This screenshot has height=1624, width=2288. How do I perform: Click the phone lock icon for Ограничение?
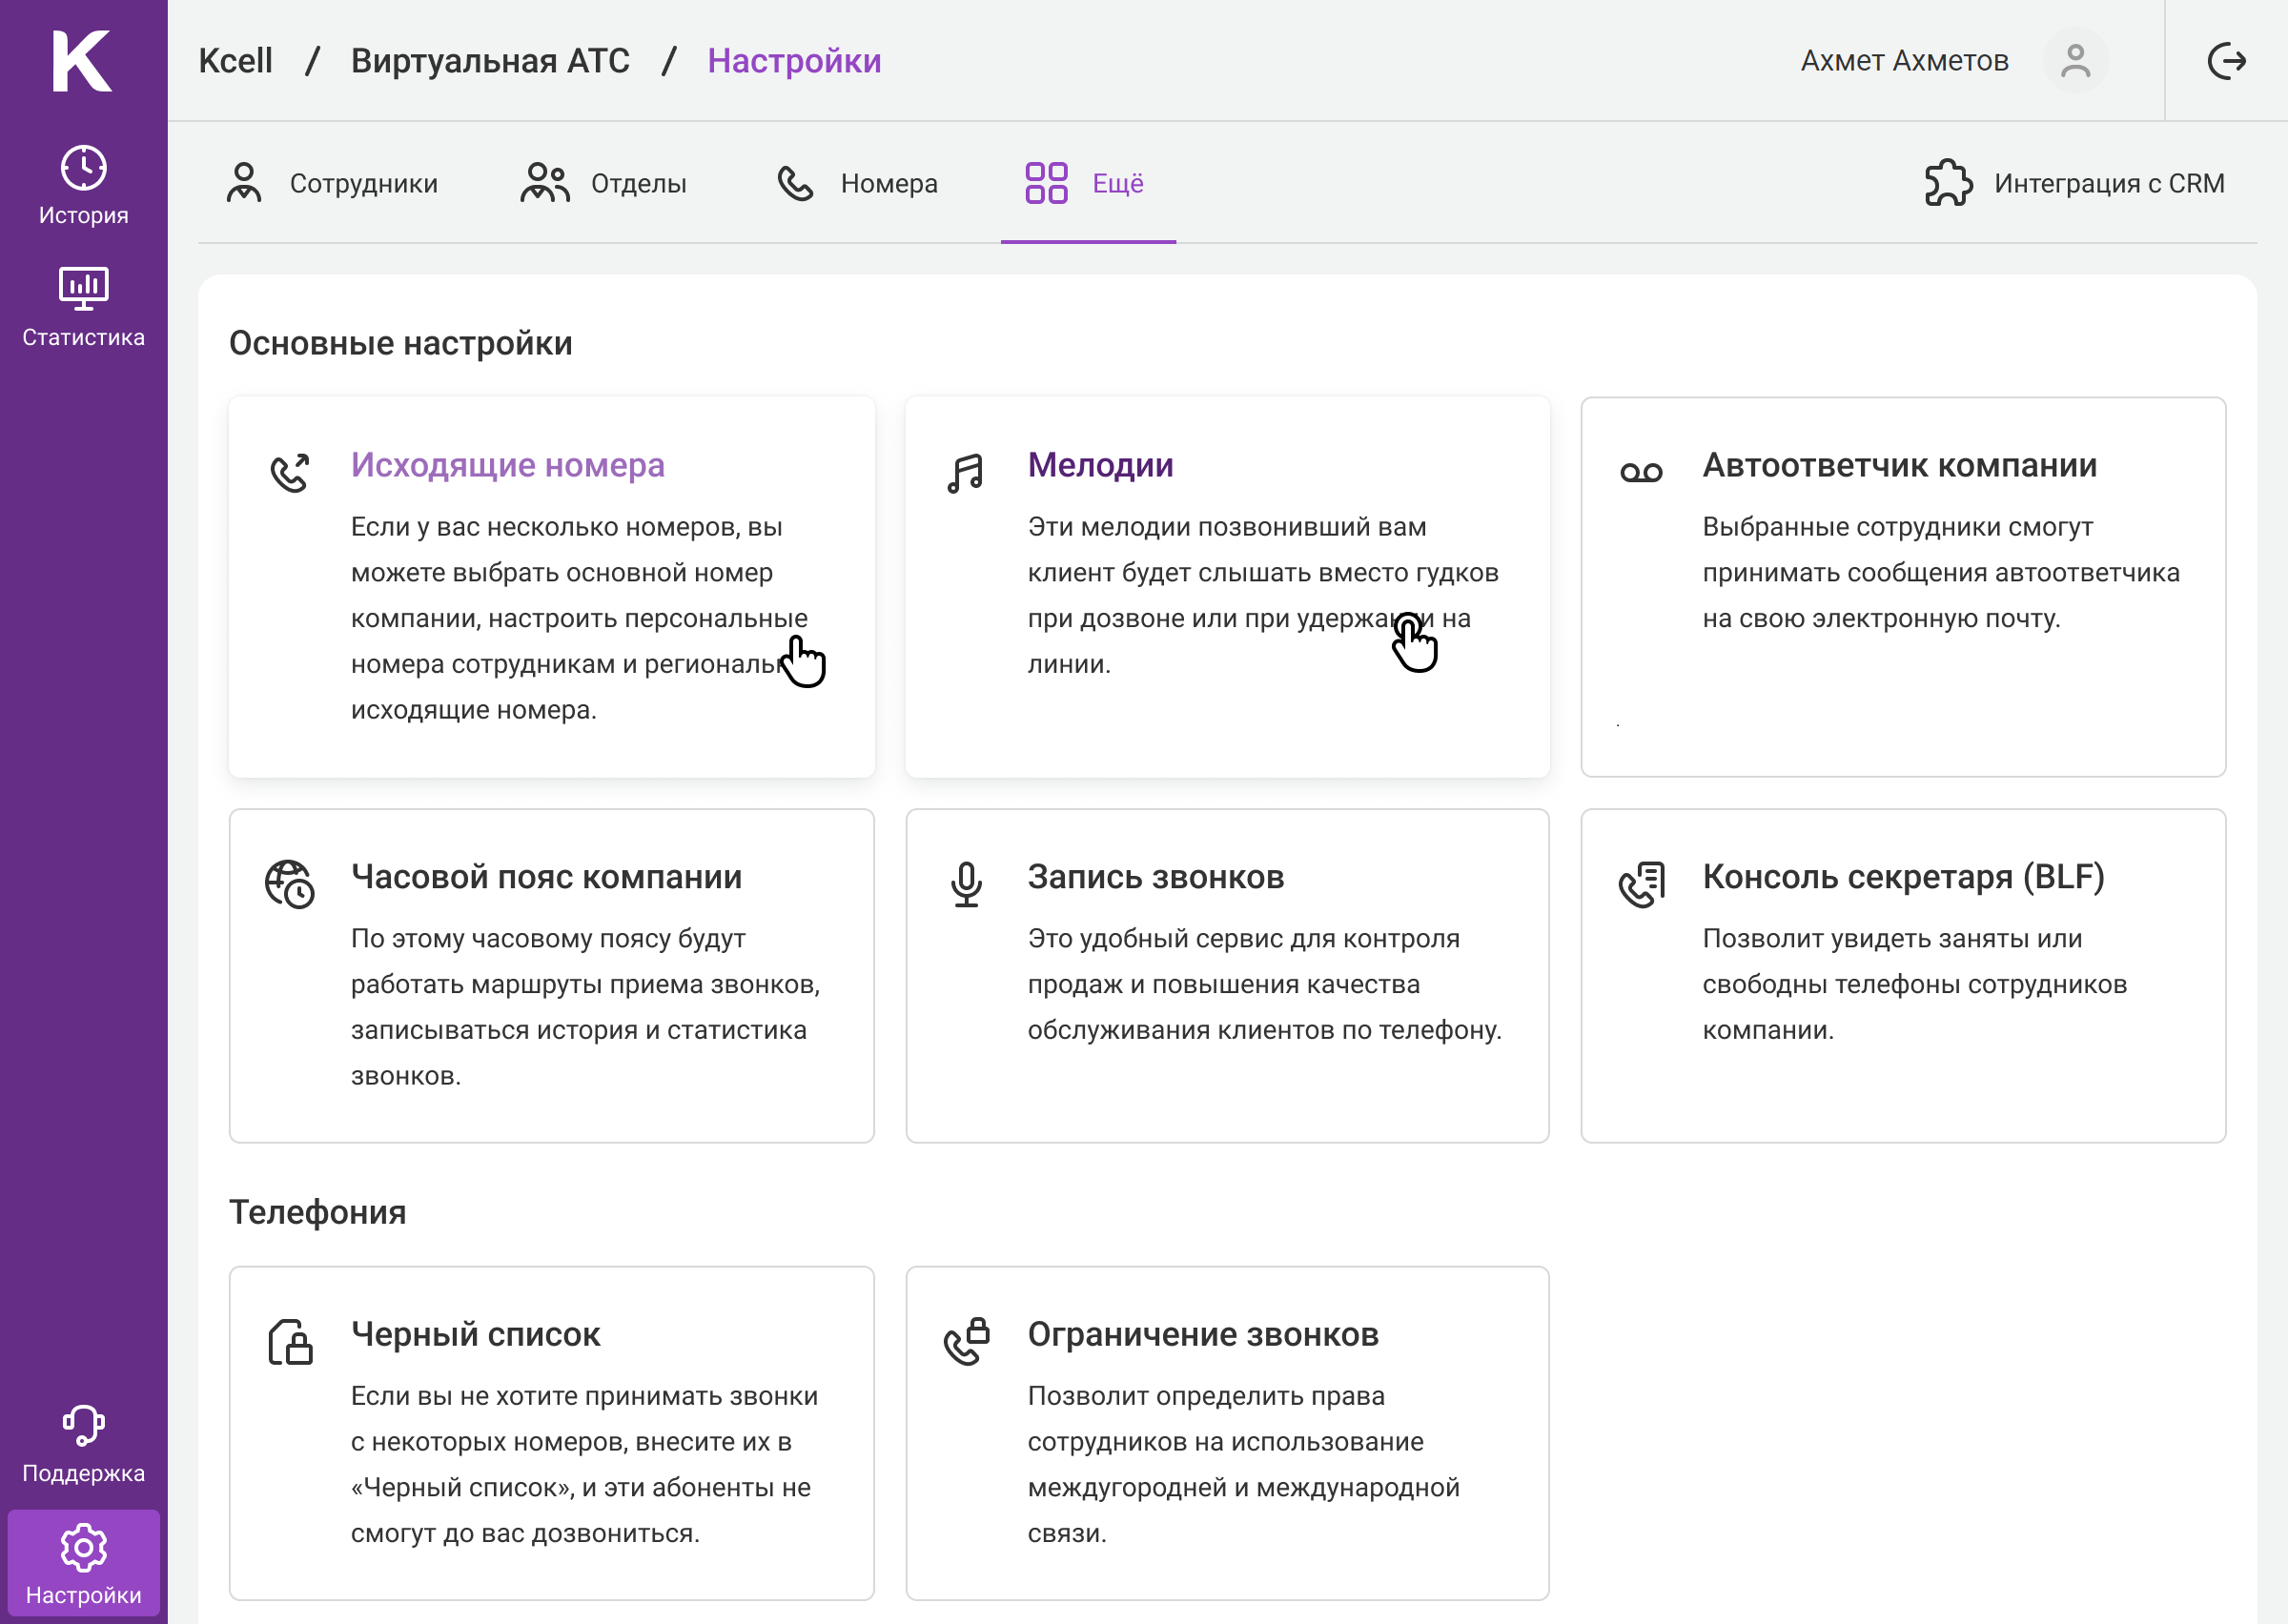point(966,1342)
